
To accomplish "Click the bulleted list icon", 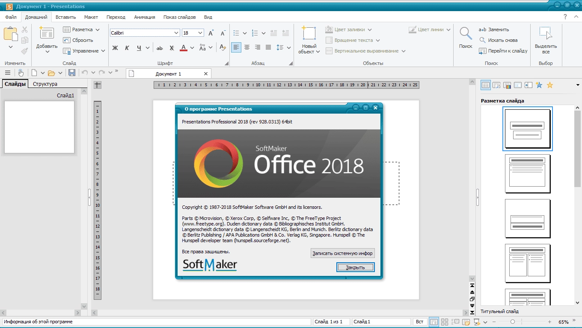I will pos(236,33).
